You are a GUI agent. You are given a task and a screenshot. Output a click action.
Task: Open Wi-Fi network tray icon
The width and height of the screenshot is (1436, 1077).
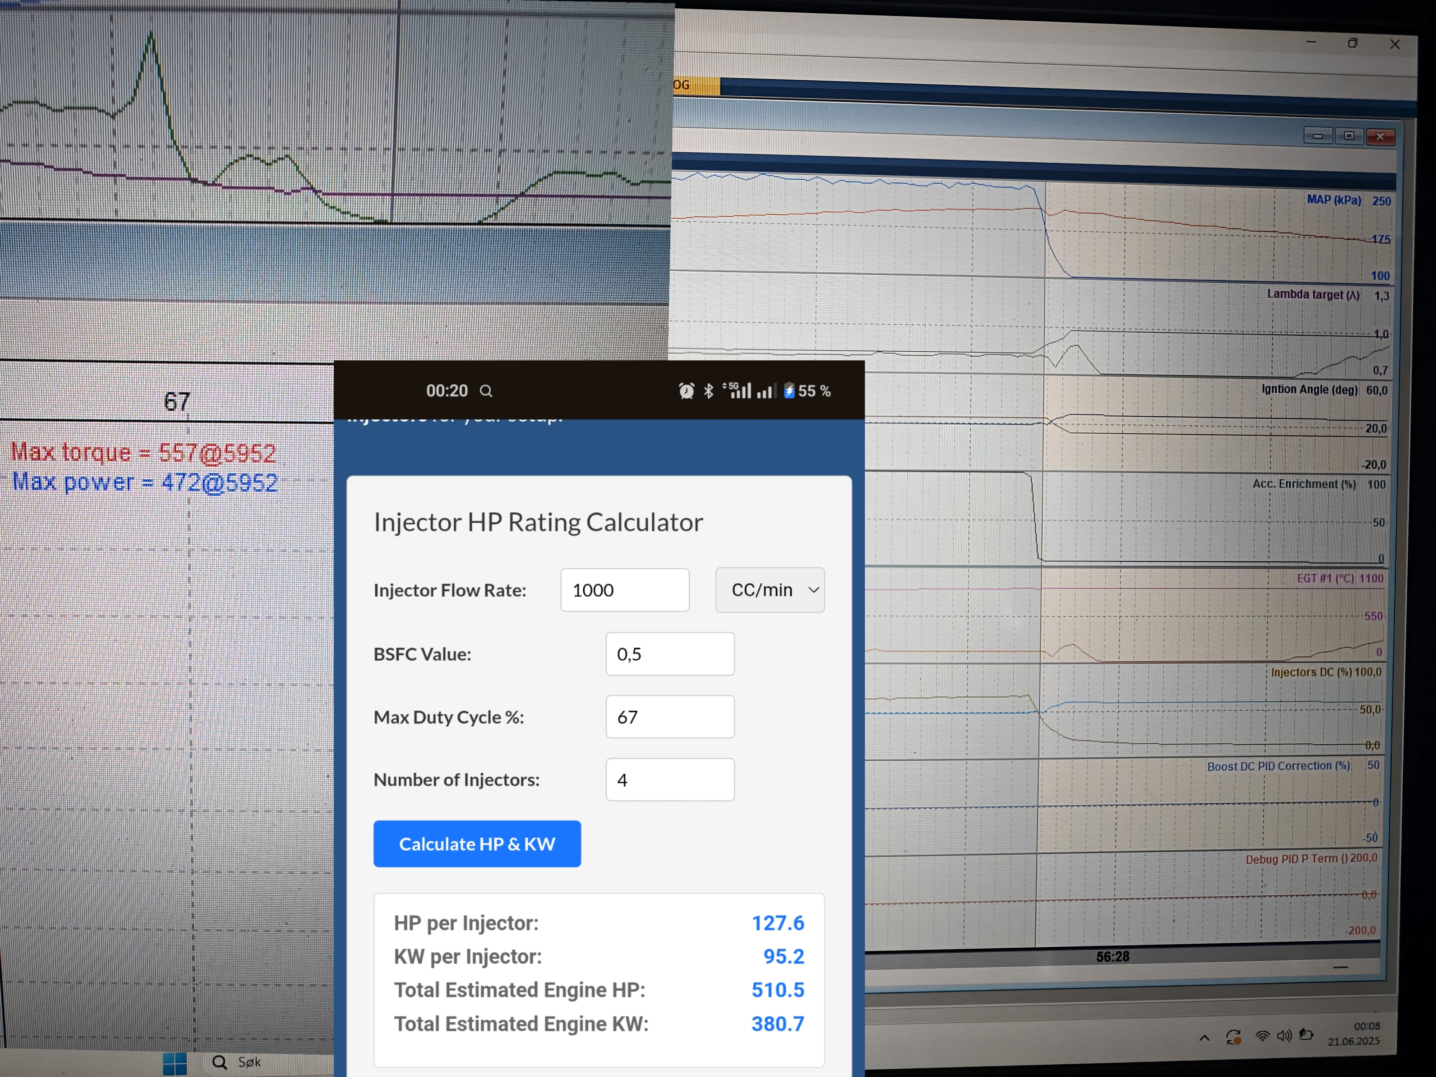[1262, 1036]
